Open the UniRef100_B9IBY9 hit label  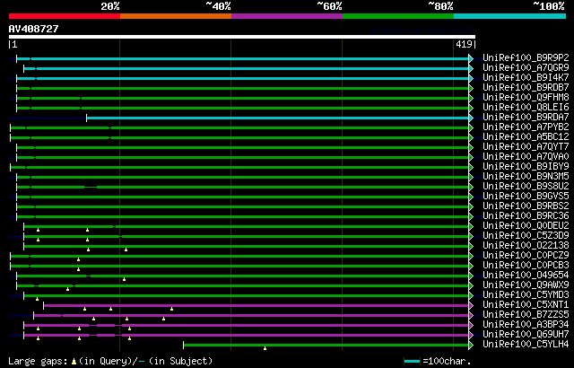click(513, 167)
